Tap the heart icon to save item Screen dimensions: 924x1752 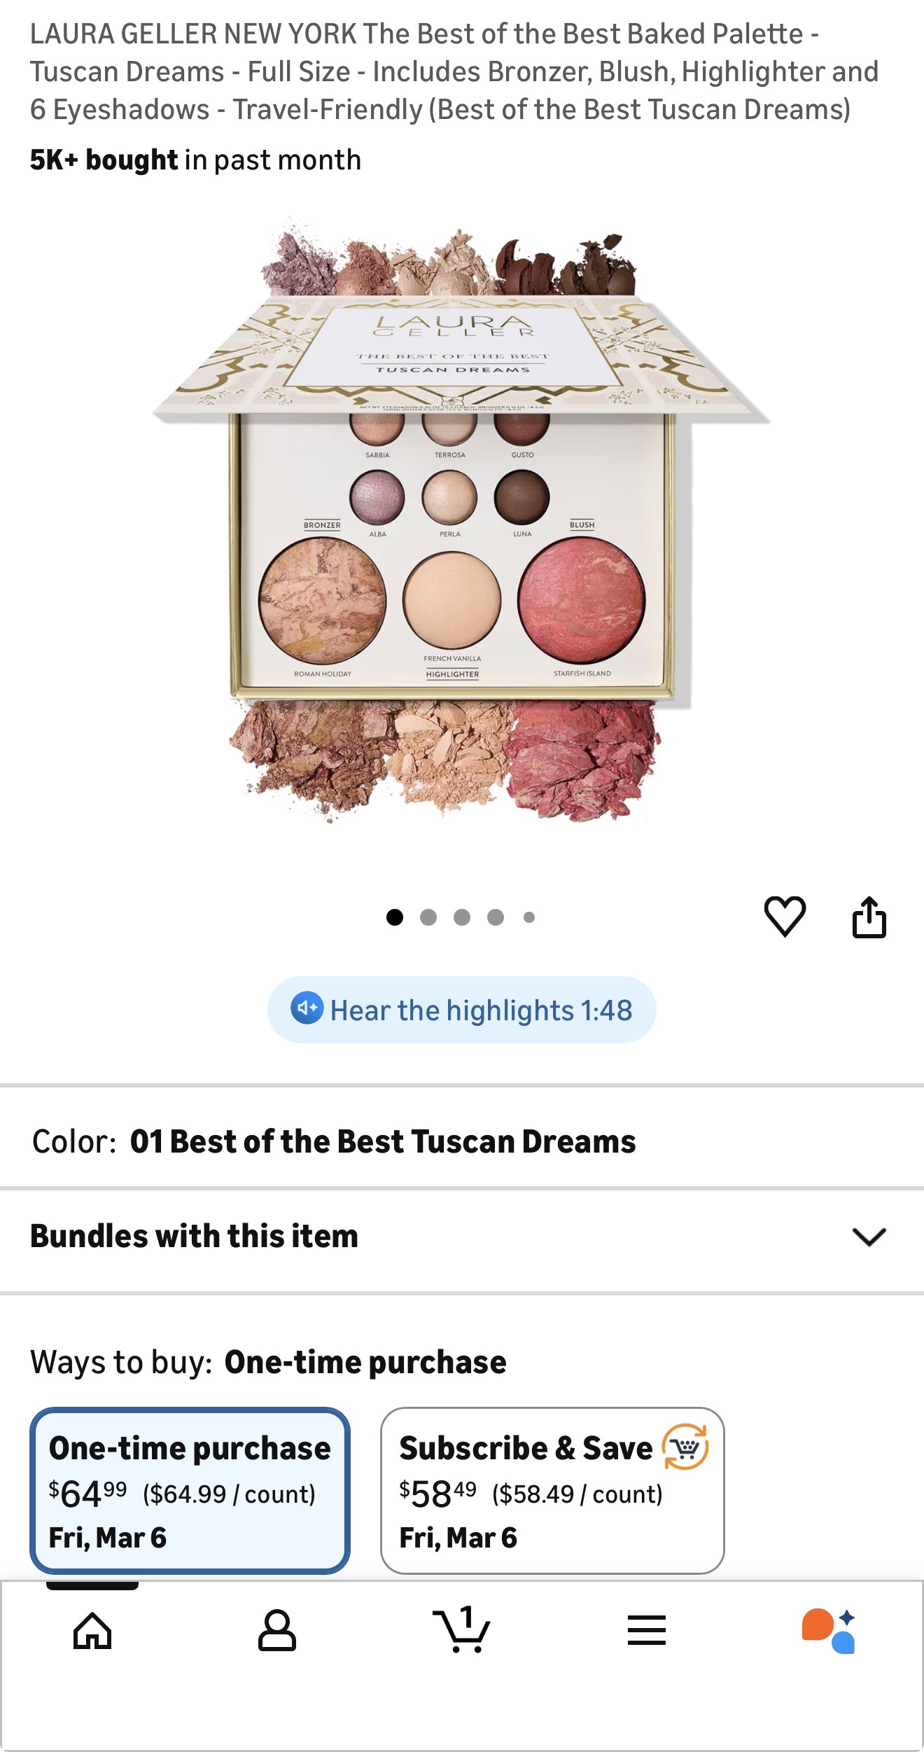point(785,916)
